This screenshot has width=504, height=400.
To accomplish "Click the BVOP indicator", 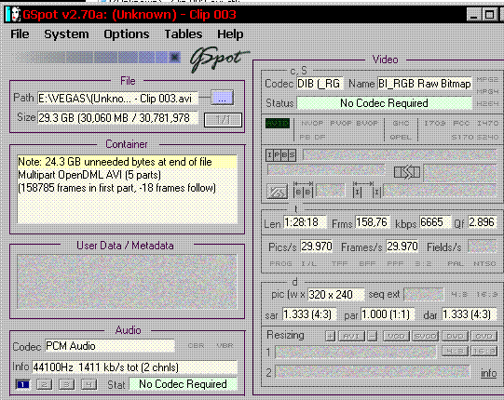I will (x=367, y=124).
